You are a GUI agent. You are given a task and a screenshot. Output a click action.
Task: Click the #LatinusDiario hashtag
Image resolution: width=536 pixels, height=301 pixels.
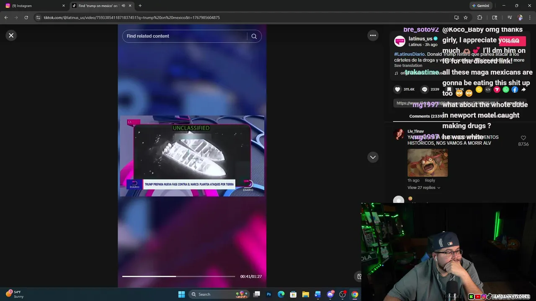click(x=409, y=54)
